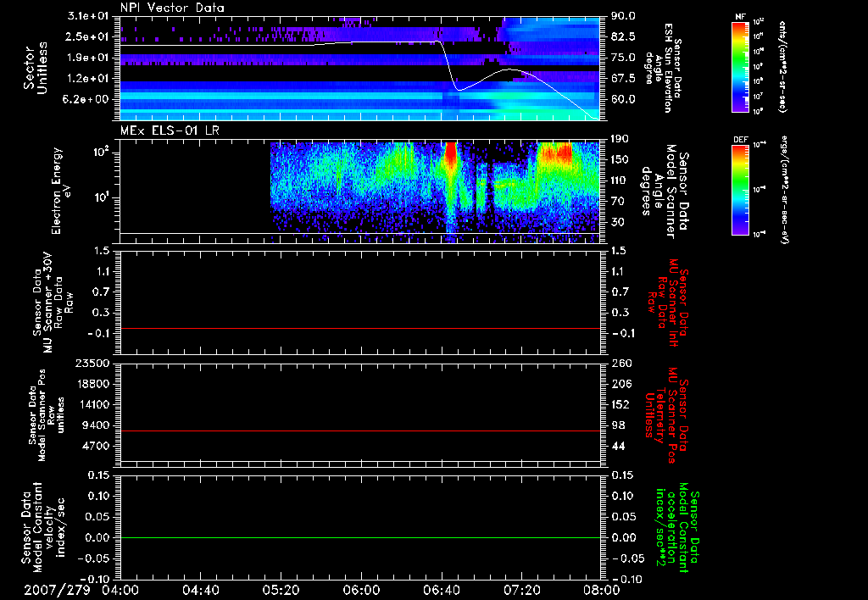Click the "06:00" time axis label
Screen dimensions: 868x600
click(x=361, y=590)
